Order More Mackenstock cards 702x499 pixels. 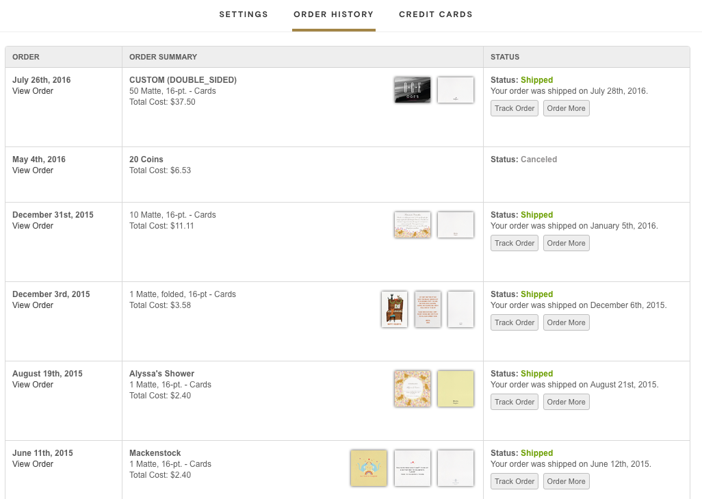click(566, 481)
